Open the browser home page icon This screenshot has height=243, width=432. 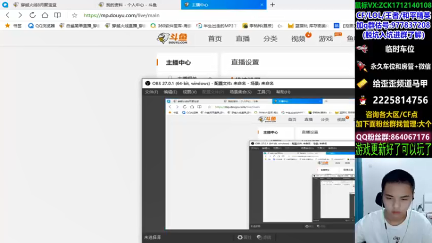pos(45,15)
